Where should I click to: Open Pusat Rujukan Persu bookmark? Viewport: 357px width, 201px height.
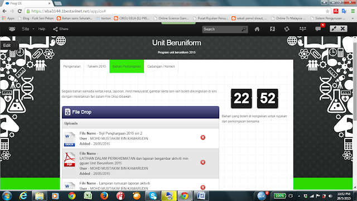pos(211,18)
